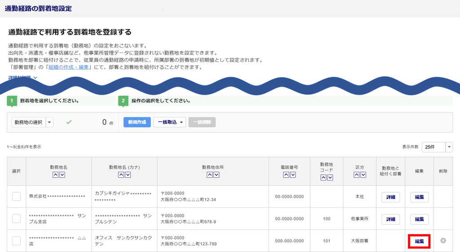Sort 勤務地名 column ascending with up arrow
460x252 pixels.
pyautogui.click(x=56, y=175)
